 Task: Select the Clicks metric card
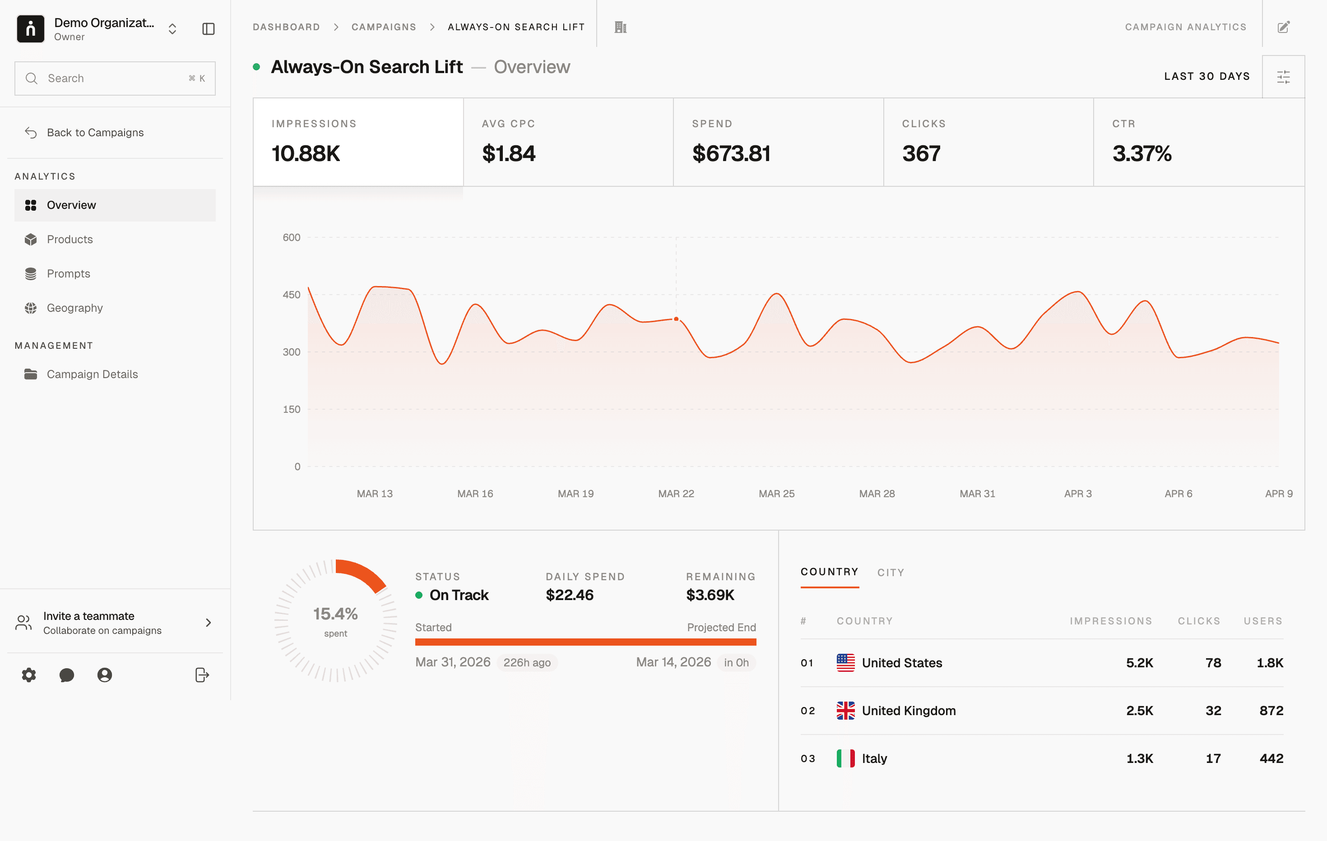[988, 142]
